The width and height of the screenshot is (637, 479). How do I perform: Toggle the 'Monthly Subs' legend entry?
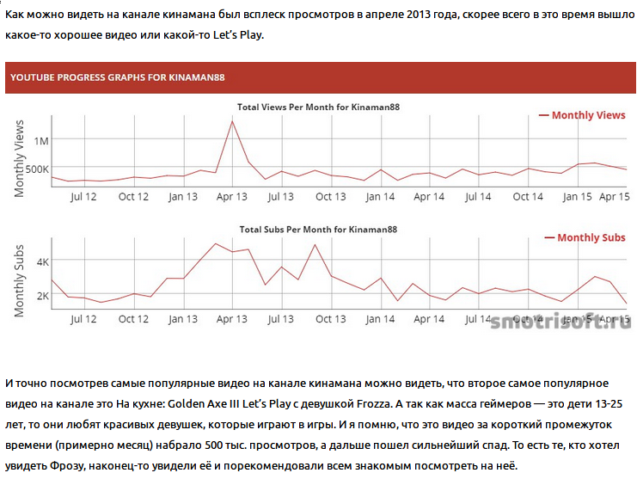(x=585, y=237)
